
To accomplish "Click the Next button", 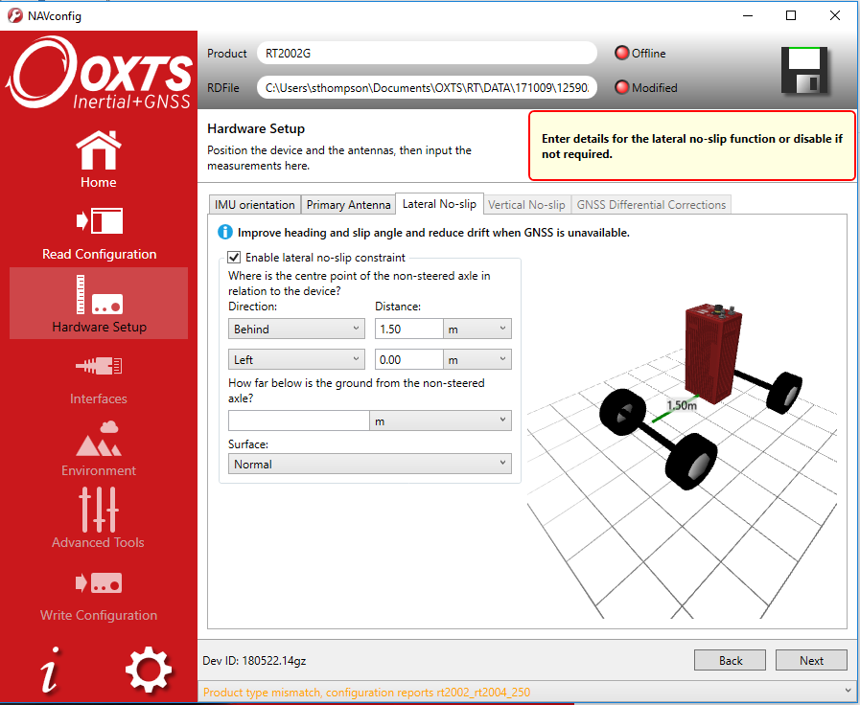I will [x=811, y=660].
